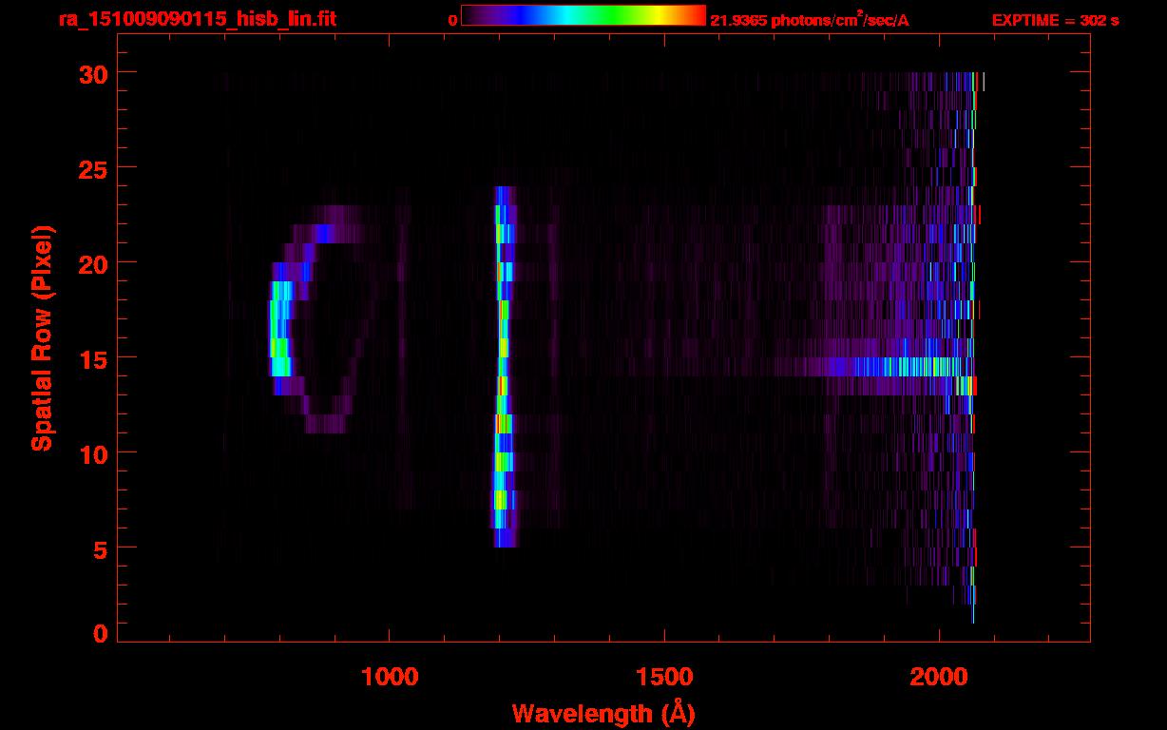Click the 21.9365 photons/cm²/sec/A label

pyautogui.click(x=810, y=20)
